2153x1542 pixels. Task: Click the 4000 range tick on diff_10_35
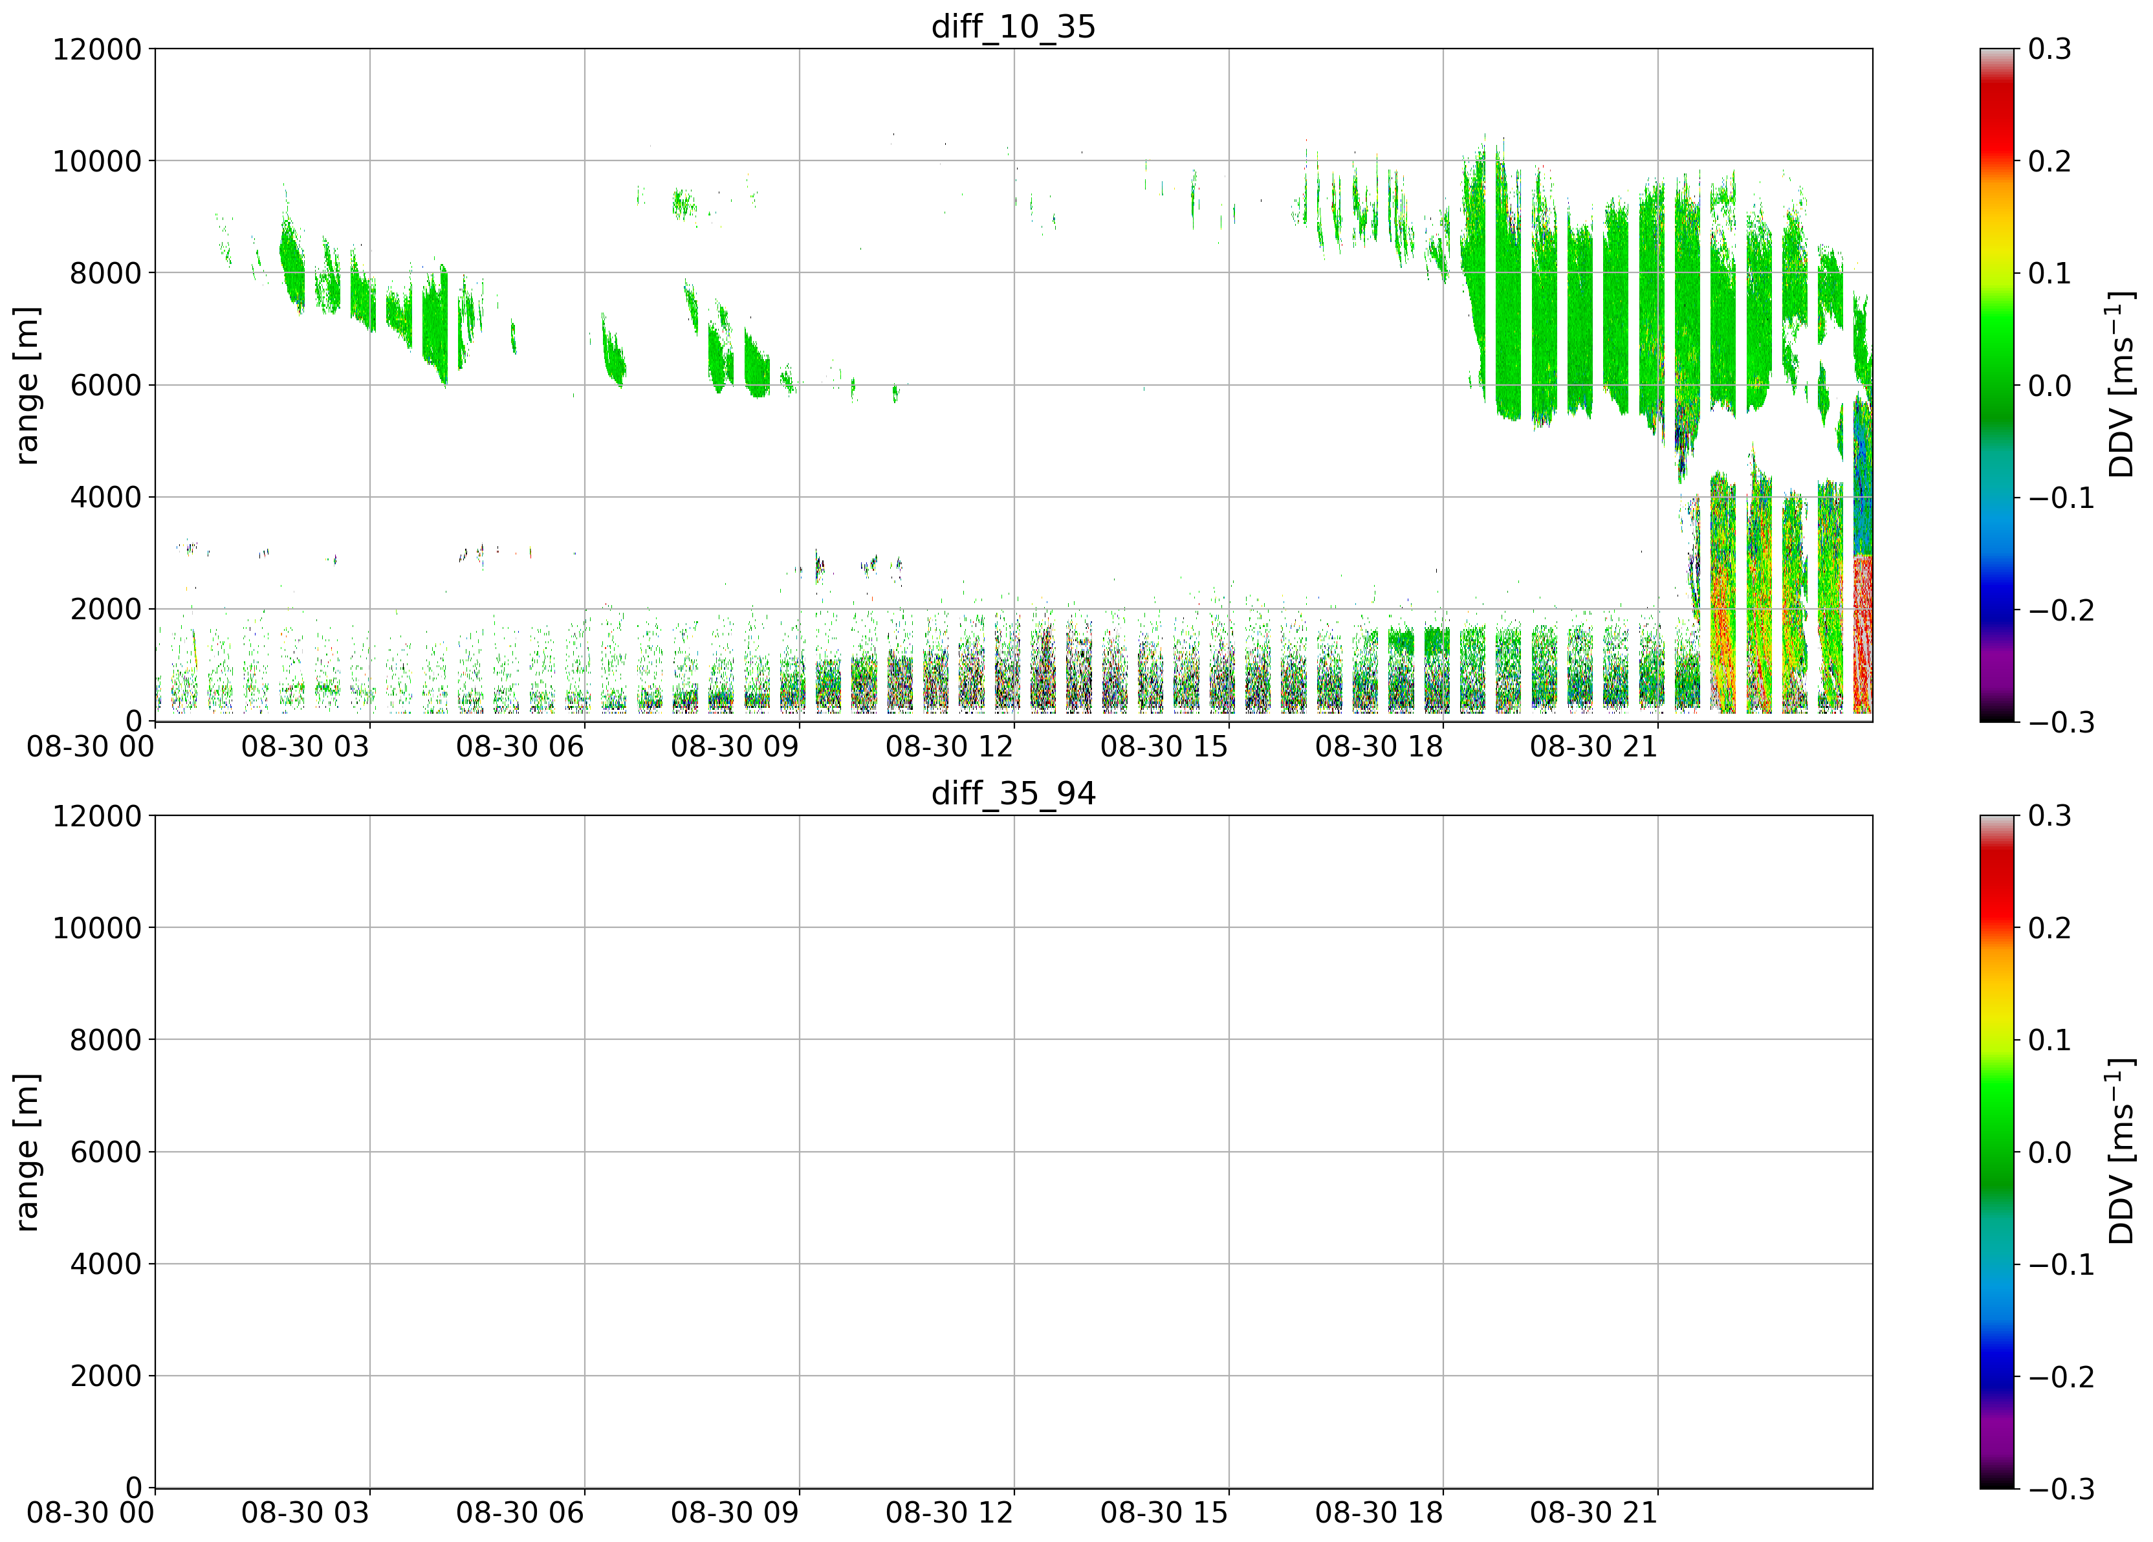106,498
